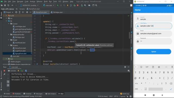The width and height of the screenshot is (174, 98).
Task: Click the Password field in phone app
Action: [x=154, y=41]
